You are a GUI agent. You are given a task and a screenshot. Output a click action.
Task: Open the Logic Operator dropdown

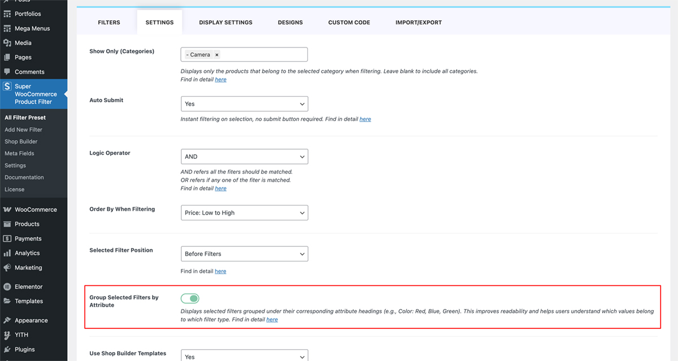pos(244,156)
